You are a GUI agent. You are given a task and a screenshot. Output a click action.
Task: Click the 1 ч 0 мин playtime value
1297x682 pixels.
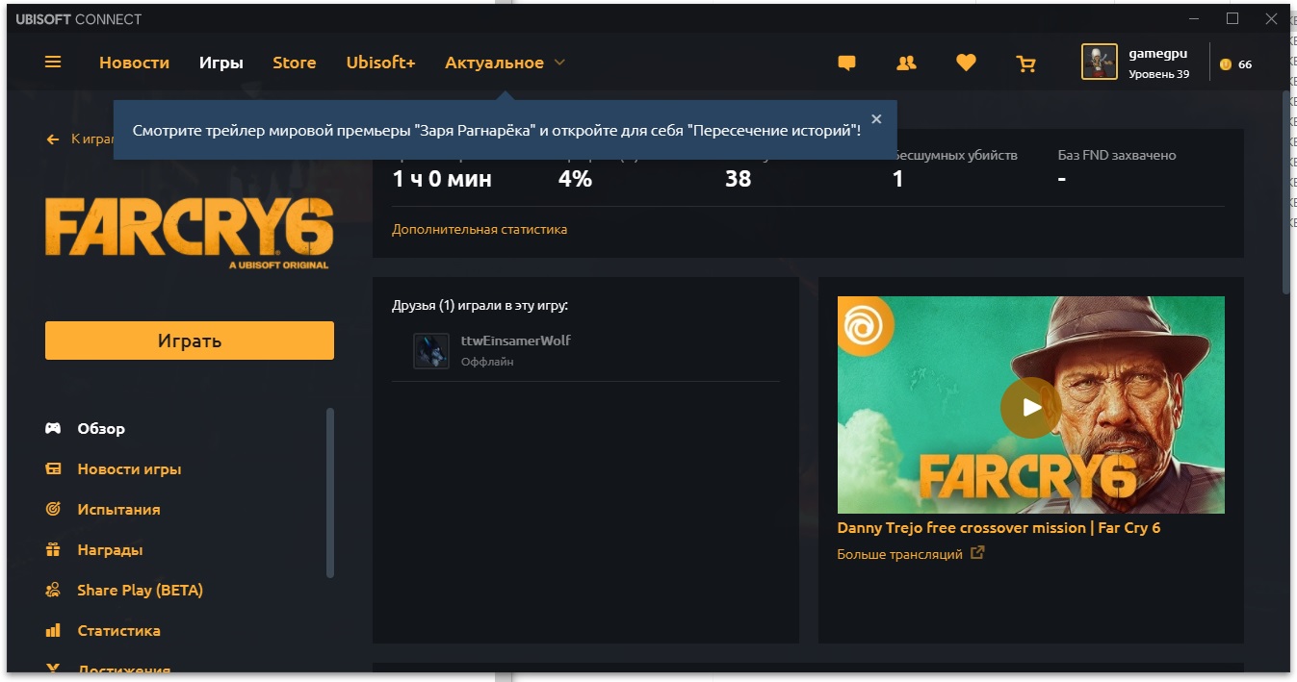click(442, 179)
